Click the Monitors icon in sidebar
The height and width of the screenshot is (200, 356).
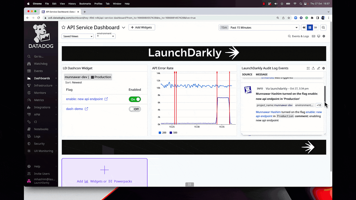(29, 93)
